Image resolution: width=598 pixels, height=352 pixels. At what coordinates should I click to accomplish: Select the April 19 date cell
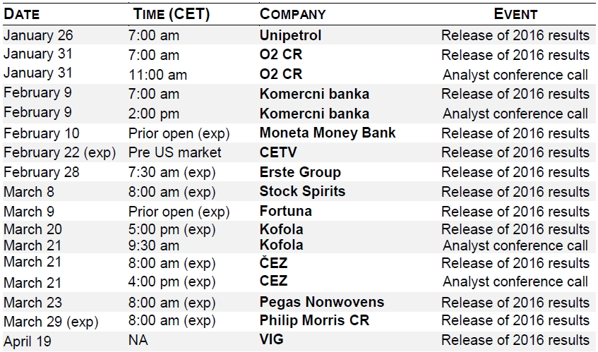click(27, 341)
